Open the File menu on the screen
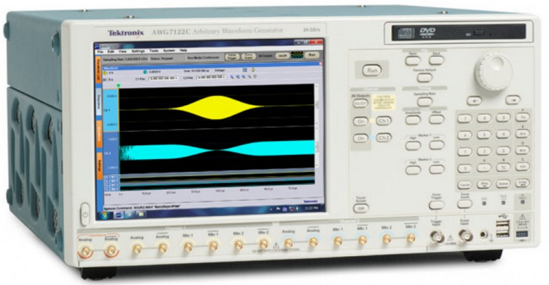This screenshot has width=549, height=285. click(x=100, y=51)
